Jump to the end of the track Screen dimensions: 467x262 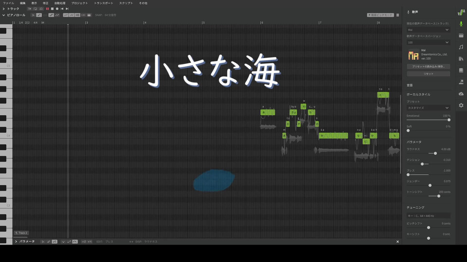(x=67, y=9)
